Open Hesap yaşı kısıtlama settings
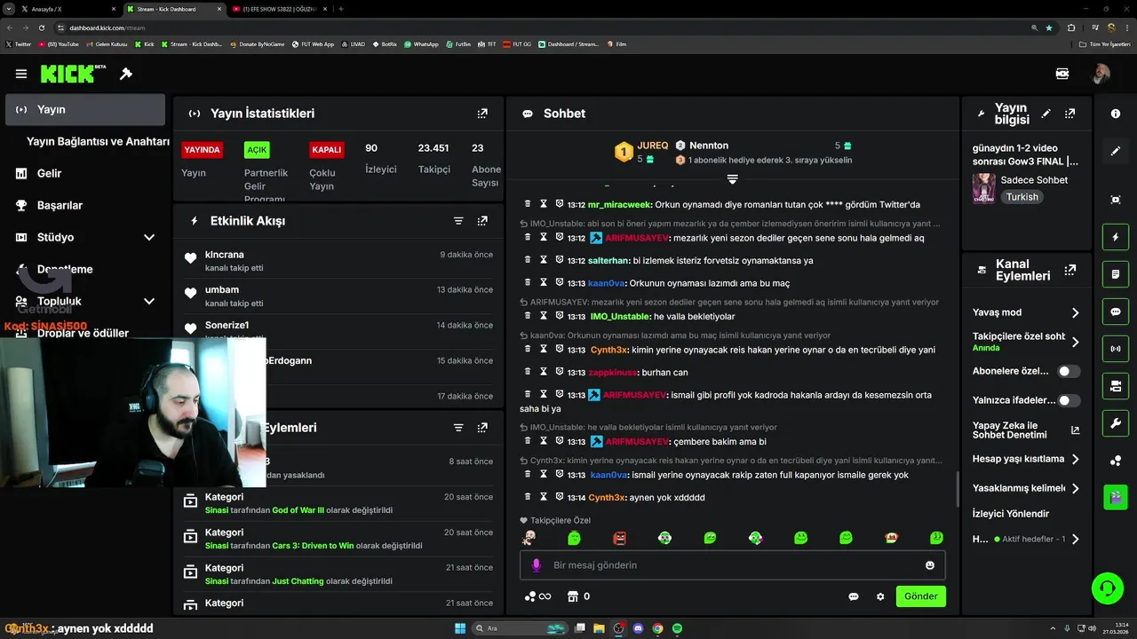The width and height of the screenshot is (1137, 639). click(1075, 459)
